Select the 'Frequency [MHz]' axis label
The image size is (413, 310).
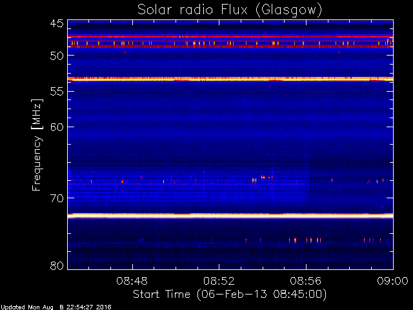pos(37,145)
